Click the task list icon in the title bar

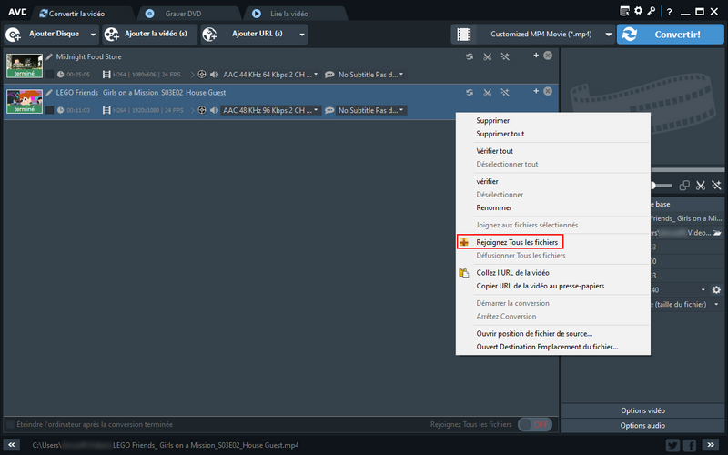pos(625,11)
